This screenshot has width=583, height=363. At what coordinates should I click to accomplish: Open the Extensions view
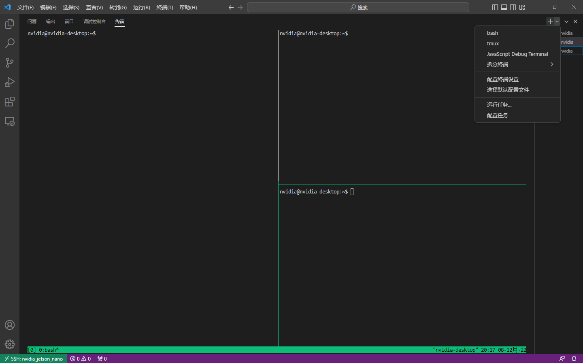click(x=10, y=102)
